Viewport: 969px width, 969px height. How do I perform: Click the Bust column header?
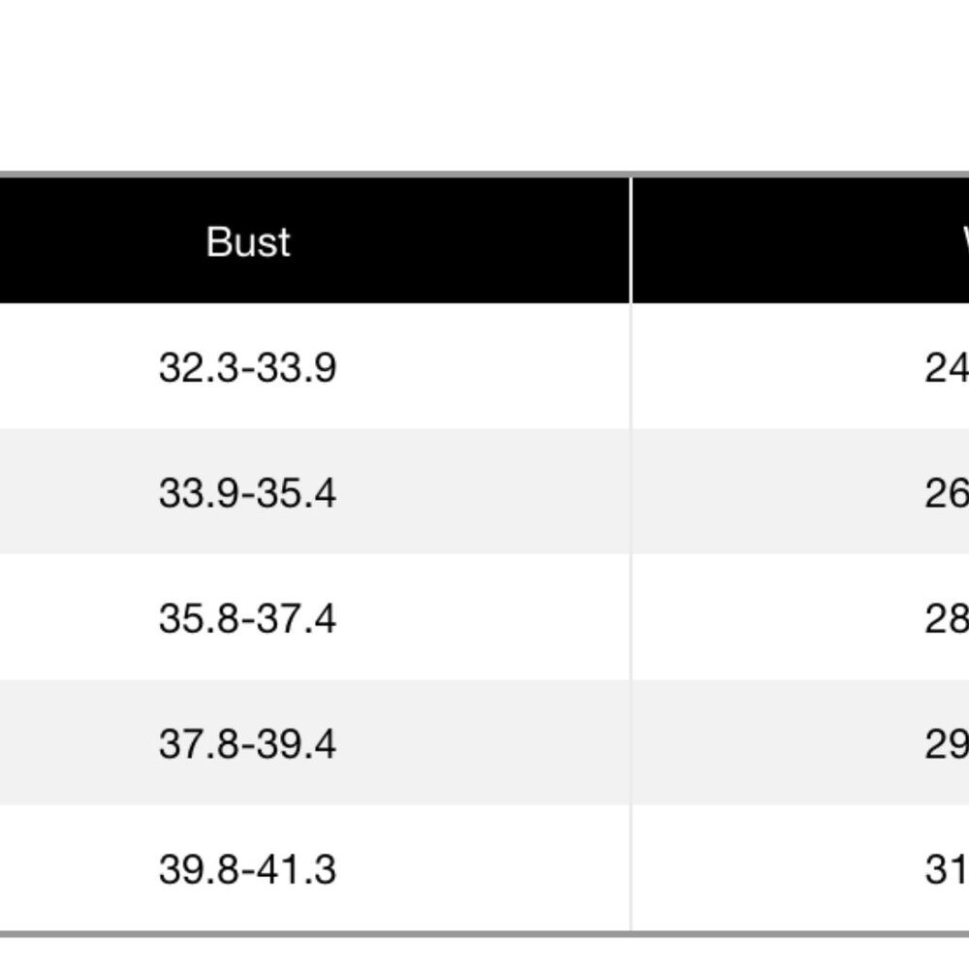tap(248, 241)
